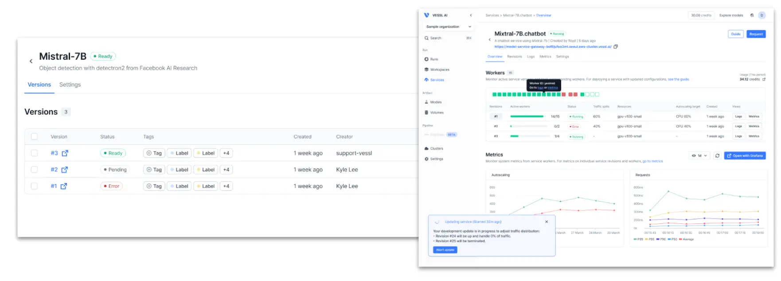Open the Settings tab of Mistral-7B
This screenshot has width=781, height=281.
[x=70, y=85]
